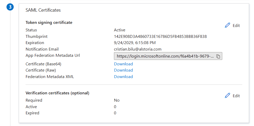Click the SAML Certificates heading
The height and width of the screenshot is (126, 254).
43,10
